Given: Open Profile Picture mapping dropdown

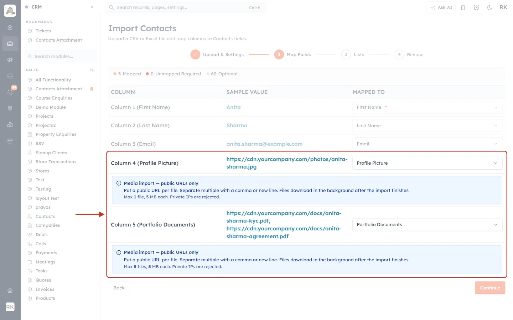Looking at the screenshot, I should [427, 163].
